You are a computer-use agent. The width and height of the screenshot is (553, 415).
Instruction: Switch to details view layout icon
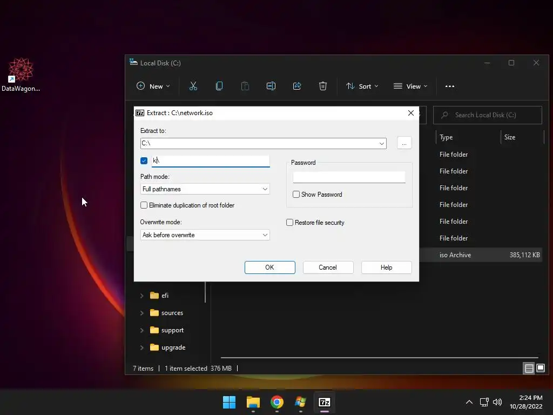tap(529, 369)
